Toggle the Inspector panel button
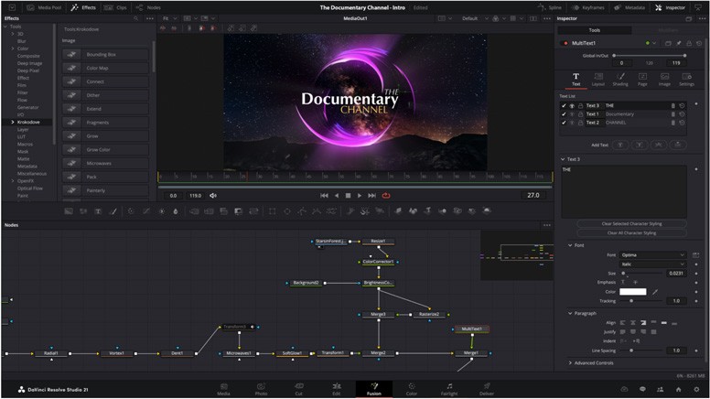This screenshot has height=399, width=710. (x=671, y=7)
